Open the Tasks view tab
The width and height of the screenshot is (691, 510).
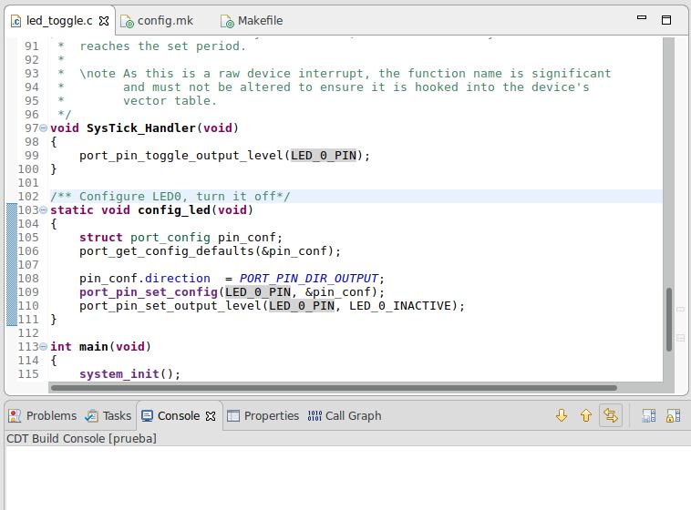[x=108, y=416]
